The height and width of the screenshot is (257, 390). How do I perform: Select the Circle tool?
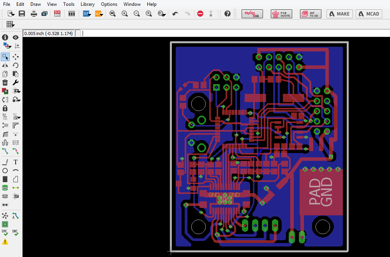coord(5,171)
